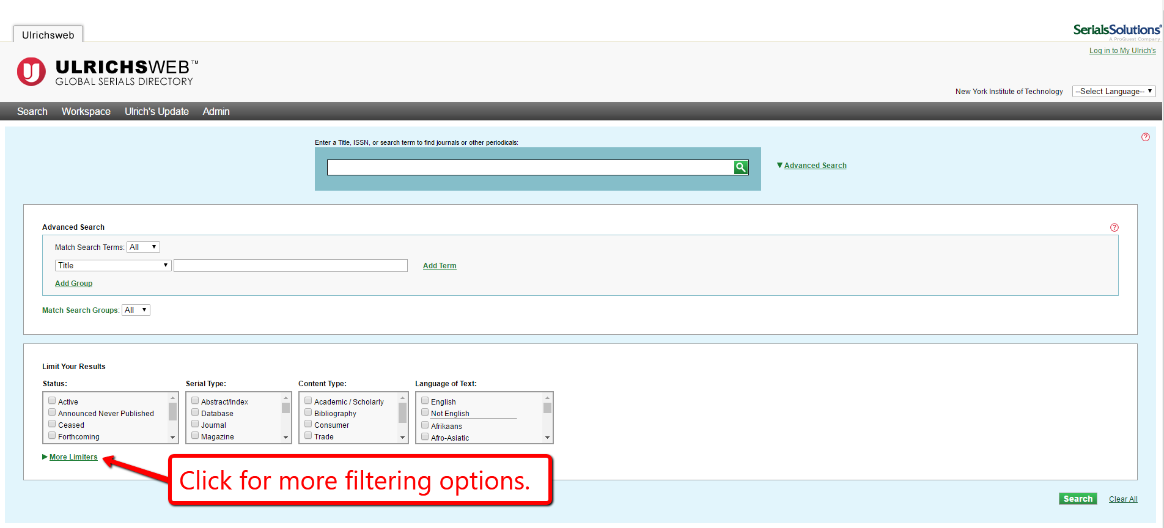Image resolution: width=1164 pixels, height=528 pixels.
Task: Open Match Search Terms dropdown
Action: tap(143, 247)
